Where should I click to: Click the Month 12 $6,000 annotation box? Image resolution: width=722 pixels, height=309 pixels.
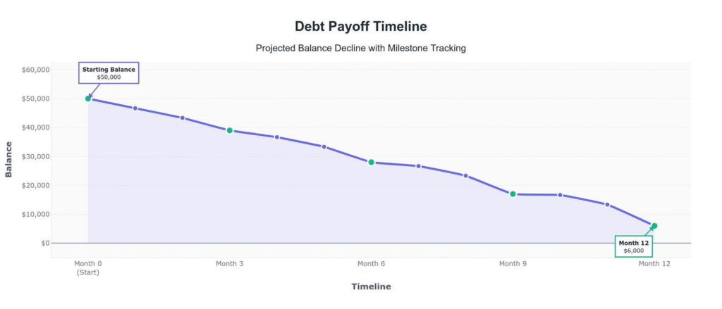(633, 246)
